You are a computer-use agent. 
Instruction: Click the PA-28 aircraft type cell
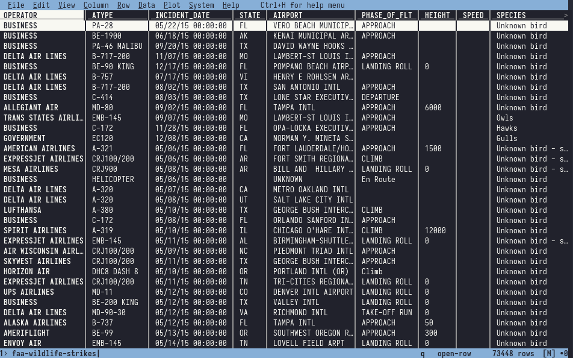pyautogui.click(x=102, y=26)
